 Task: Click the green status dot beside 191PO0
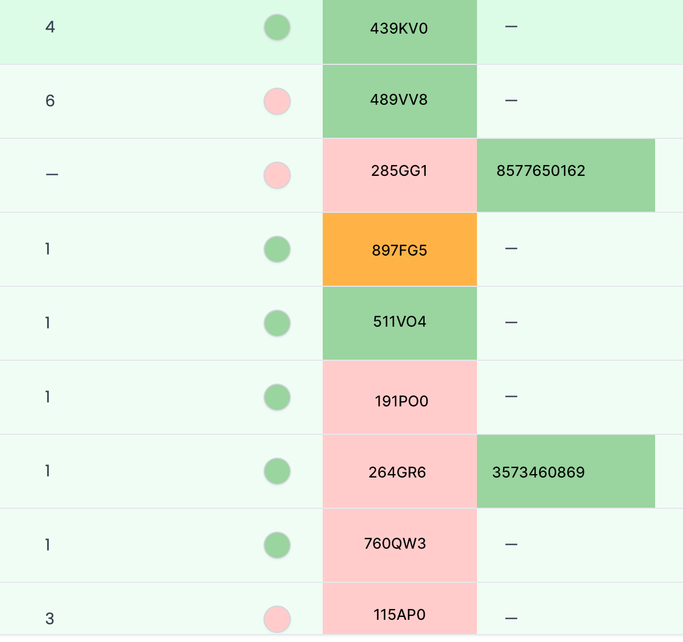(277, 397)
